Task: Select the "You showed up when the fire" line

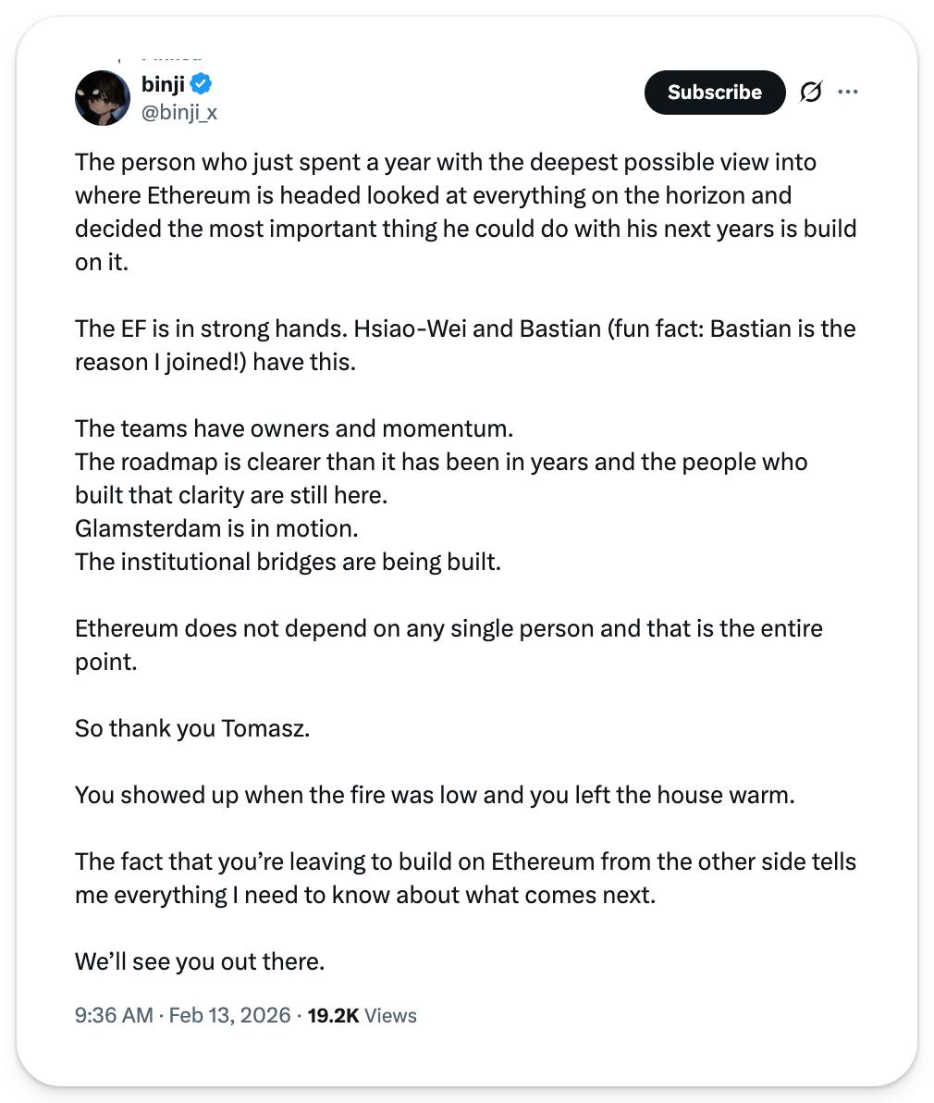Action: point(435,795)
